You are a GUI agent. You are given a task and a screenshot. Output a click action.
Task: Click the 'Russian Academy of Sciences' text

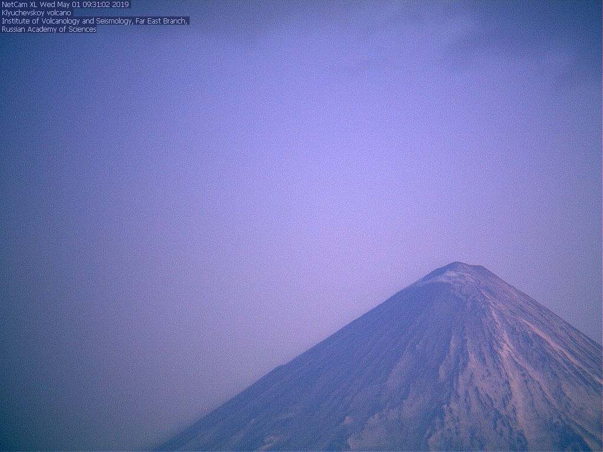(49, 29)
